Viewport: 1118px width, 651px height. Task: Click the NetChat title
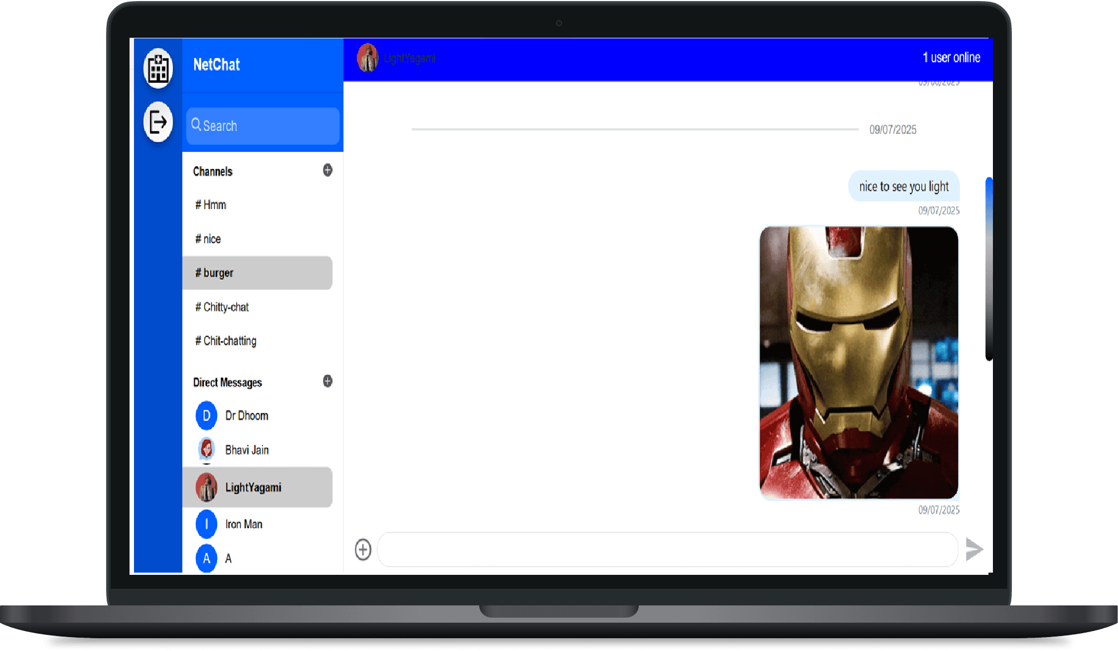(216, 64)
